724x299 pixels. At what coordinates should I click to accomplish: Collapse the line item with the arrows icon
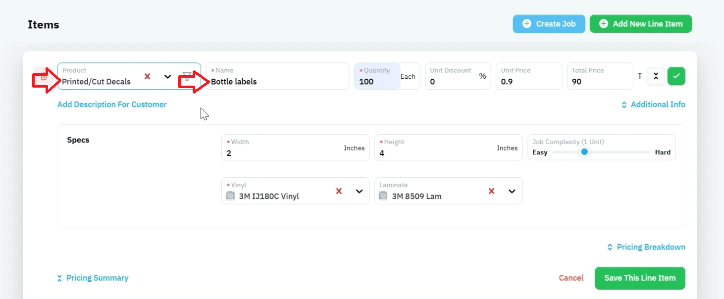click(x=656, y=76)
